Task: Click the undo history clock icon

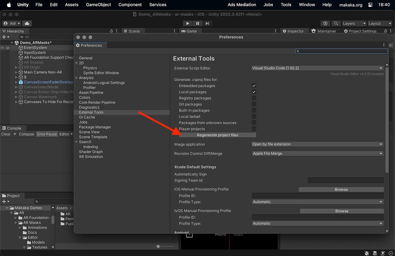Action: [325, 23]
